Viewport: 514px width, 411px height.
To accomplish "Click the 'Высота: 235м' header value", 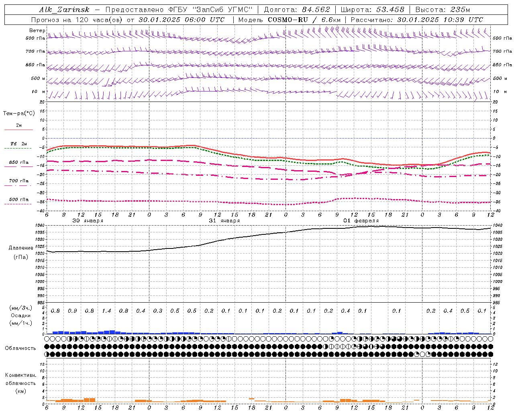I will coord(443,10).
